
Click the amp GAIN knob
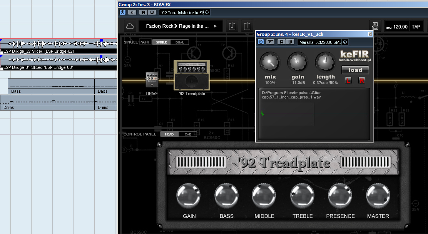tap(189, 196)
